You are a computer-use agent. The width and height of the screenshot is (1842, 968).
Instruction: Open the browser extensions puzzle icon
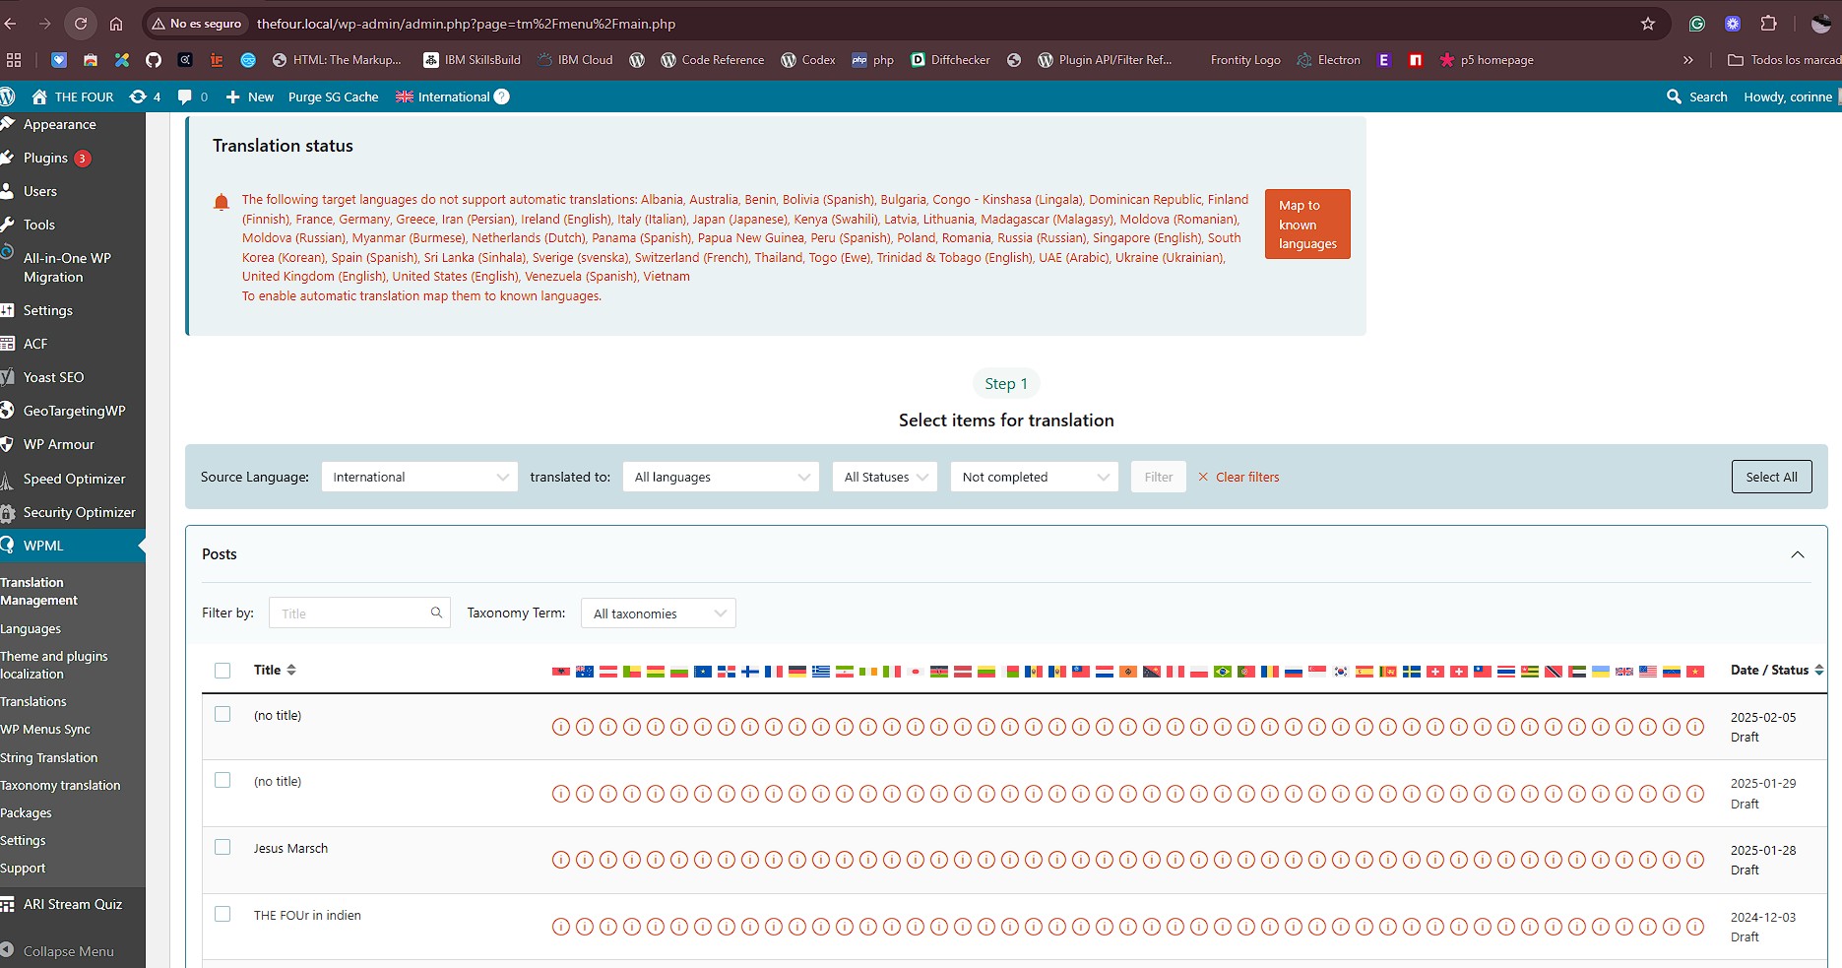click(x=1768, y=24)
